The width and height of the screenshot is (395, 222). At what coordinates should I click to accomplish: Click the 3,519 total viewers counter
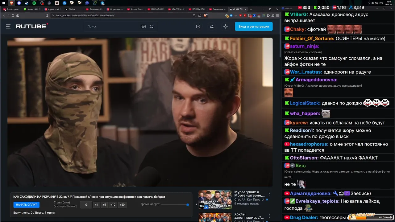point(356,7)
